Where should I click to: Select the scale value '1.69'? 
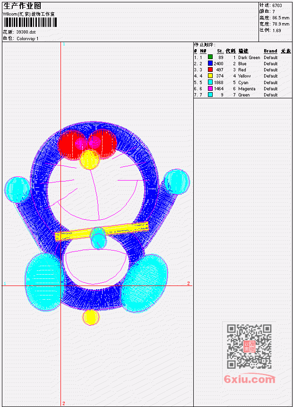tap(276, 30)
